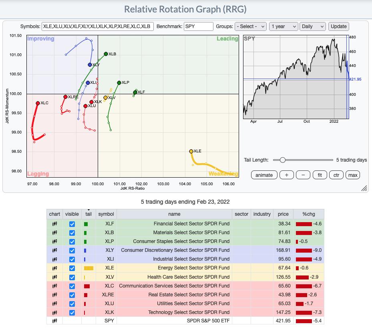Open the 1 year period dropdown
Viewport: 372px width, 328px height.
[283, 26]
